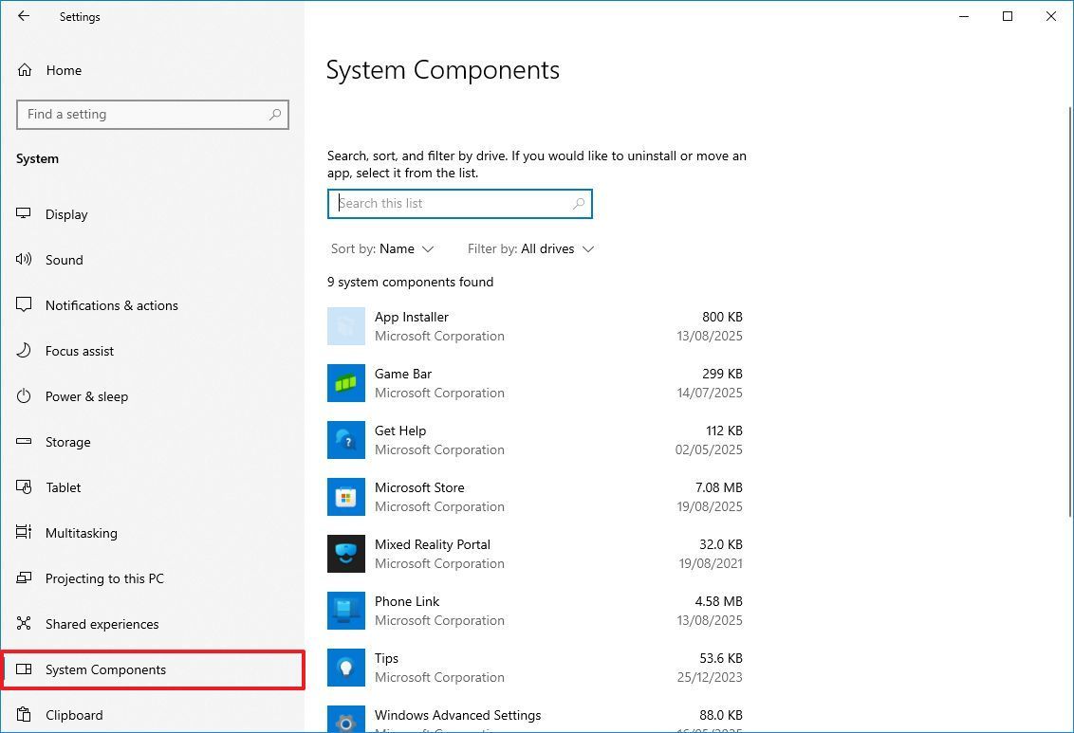Click the Phone Link icon

[345, 611]
